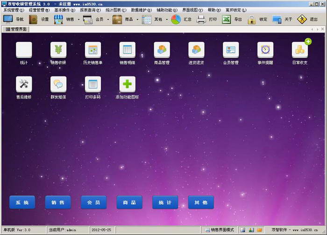Switch to 销售界面模式 in status bar
This screenshot has height=235, width=327.
point(220,230)
